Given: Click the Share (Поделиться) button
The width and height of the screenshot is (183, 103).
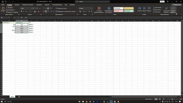Looking at the screenshot, I should pos(176,5).
